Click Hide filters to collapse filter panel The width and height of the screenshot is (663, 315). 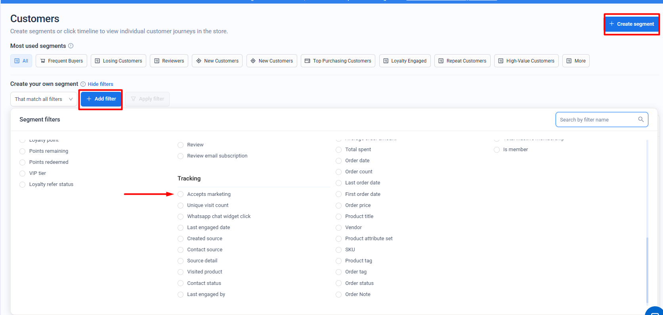click(x=100, y=84)
